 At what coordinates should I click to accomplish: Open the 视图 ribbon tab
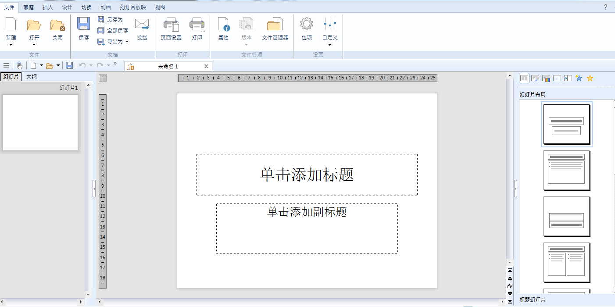160,7
